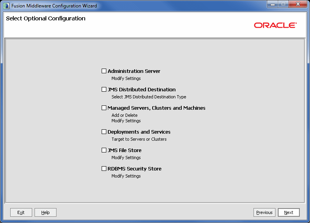Go back with the Previous button
Viewport: 310px width, 223px height.
pyautogui.click(x=264, y=212)
